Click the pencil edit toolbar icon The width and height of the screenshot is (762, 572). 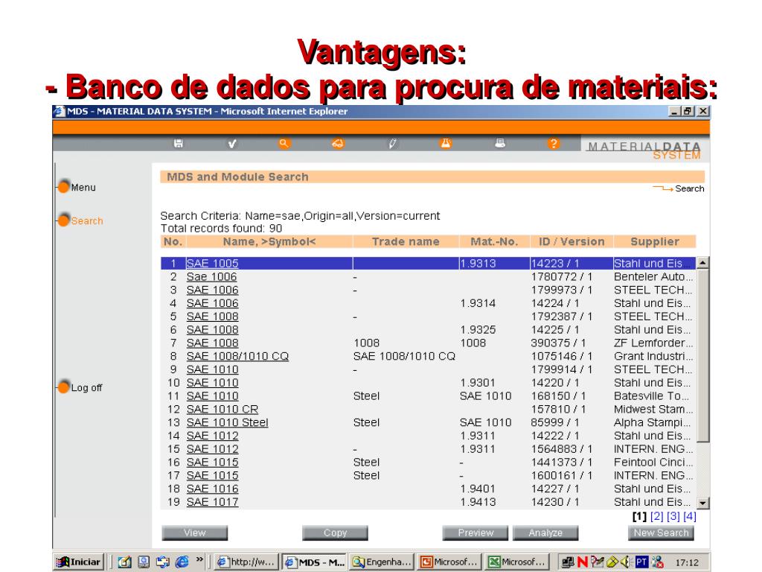pos(393,144)
